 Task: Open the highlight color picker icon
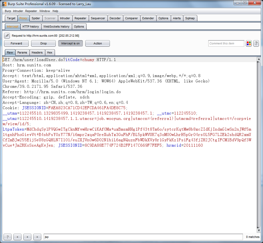click(249, 43)
